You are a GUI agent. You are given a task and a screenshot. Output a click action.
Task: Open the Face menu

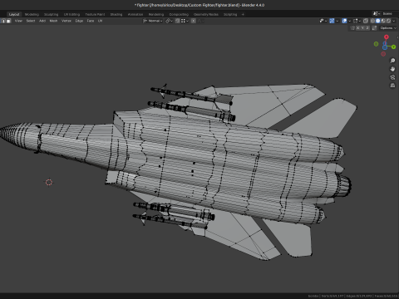tap(91, 21)
